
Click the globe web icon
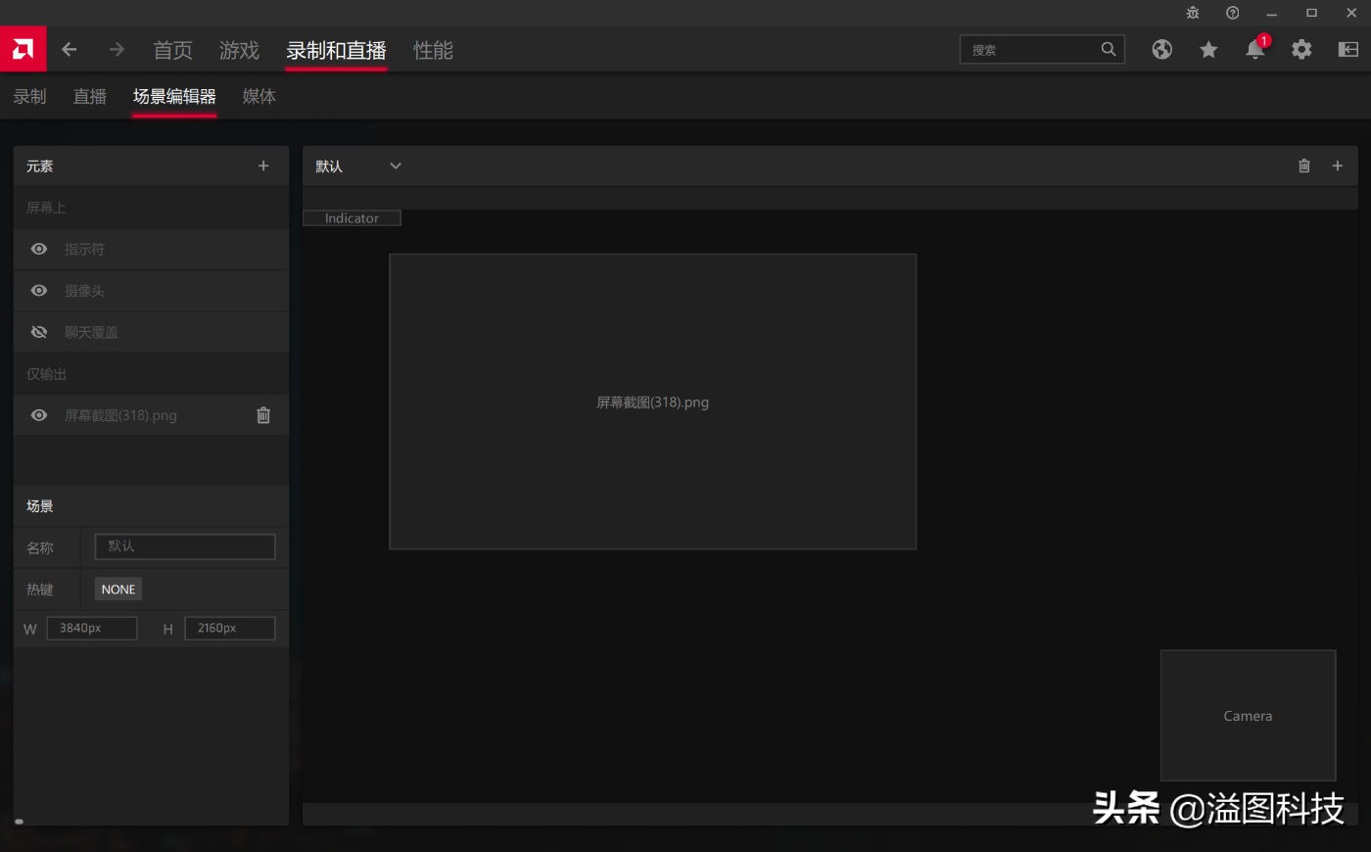tap(1161, 49)
